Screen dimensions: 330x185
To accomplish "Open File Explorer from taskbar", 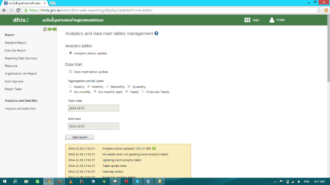I will (26, 181).
